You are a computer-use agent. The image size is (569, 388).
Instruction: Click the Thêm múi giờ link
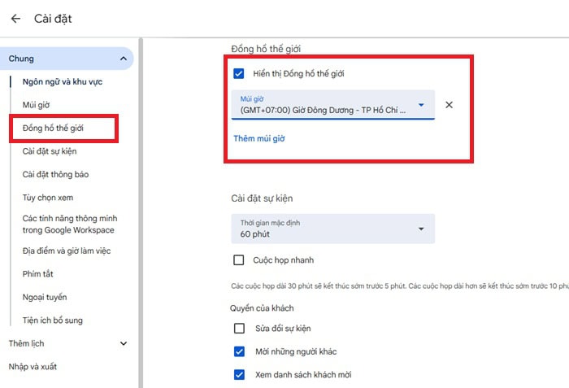pos(258,138)
